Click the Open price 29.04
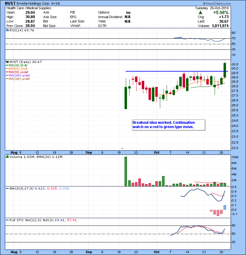Screen dimensions: 246x255 [30, 13]
